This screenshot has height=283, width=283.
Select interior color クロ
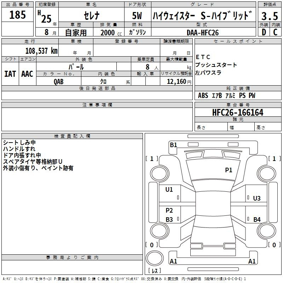click(x=103, y=82)
